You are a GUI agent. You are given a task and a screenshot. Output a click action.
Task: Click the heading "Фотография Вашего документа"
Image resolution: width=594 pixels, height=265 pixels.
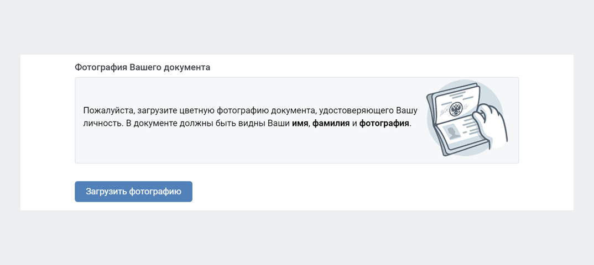click(x=143, y=67)
